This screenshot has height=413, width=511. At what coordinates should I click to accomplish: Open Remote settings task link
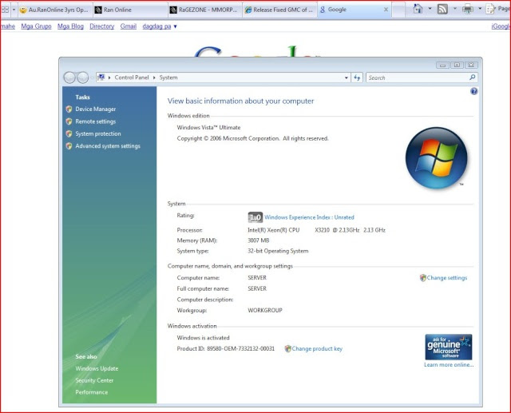click(95, 121)
